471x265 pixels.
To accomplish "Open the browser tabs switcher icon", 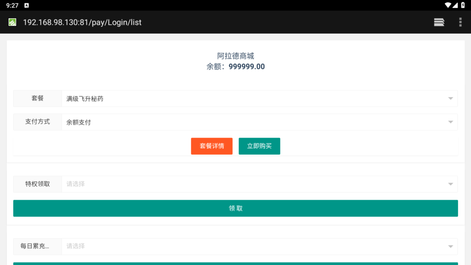I will 439,22.
